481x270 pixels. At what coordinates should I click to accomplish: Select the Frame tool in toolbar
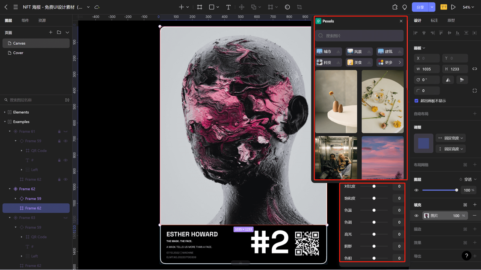200,7
